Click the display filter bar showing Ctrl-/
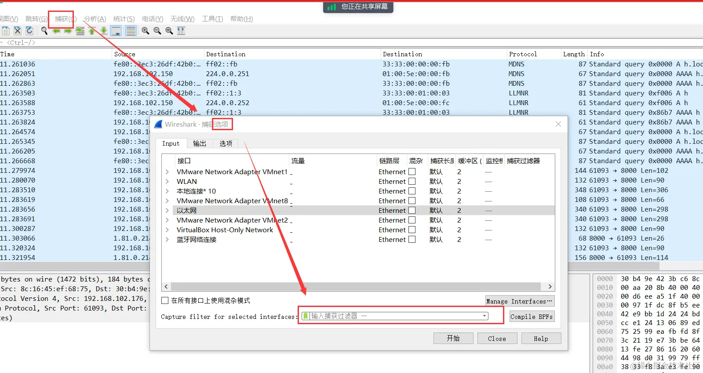The image size is (703, 373). [352, 43]
